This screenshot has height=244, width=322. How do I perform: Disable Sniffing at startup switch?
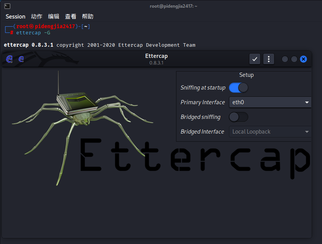click(x=239, y=88)
